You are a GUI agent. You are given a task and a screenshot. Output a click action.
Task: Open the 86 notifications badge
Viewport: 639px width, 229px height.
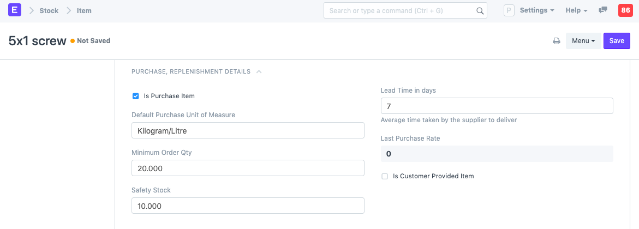(x=625, y=10)
